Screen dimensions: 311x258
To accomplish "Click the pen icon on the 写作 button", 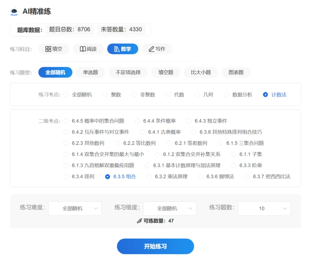I will tap(151, 49).
